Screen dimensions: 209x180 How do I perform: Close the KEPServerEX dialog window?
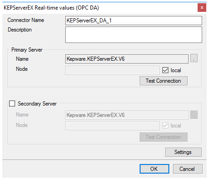point(202,8)
